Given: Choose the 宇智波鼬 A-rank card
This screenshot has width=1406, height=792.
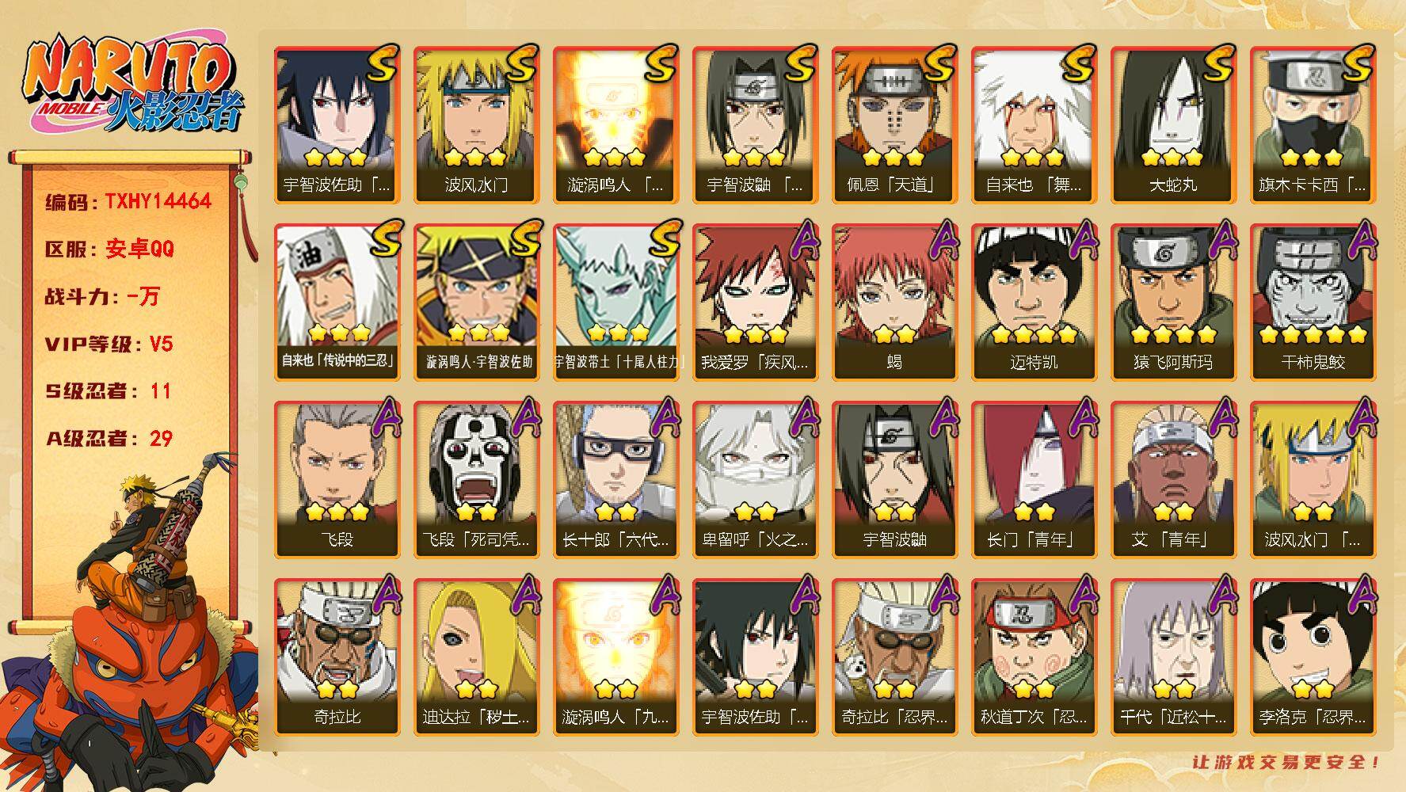Looking at the screenshot, I should [x=894, y=479].
